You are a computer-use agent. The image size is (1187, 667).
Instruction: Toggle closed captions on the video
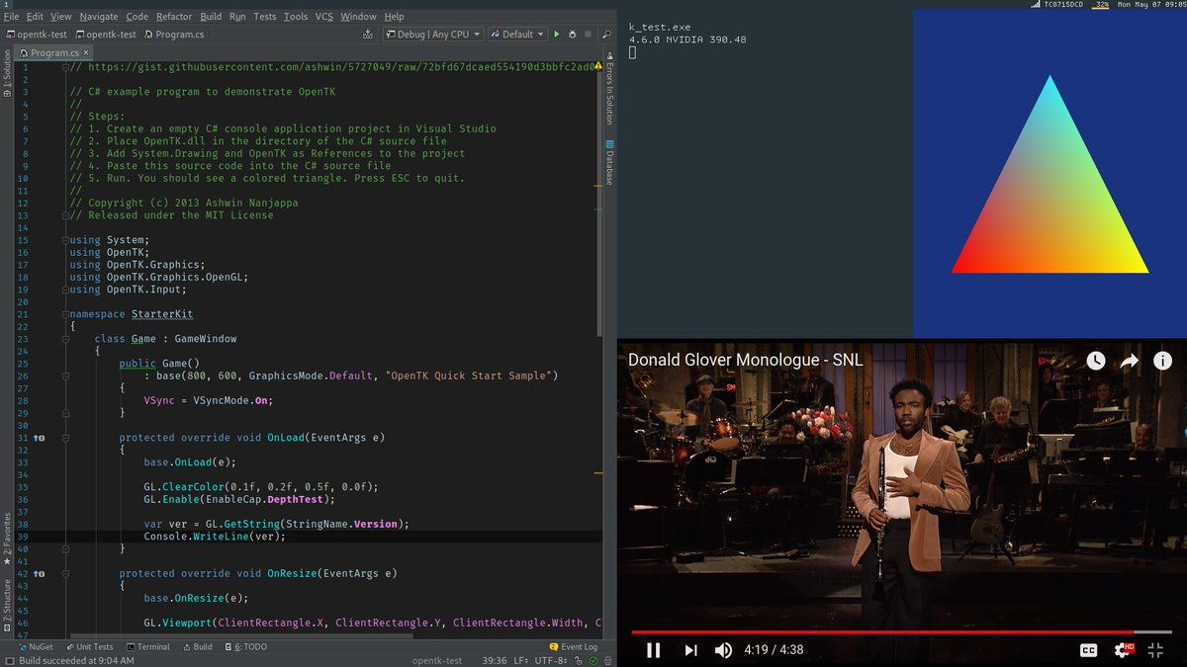[x=1088, y=649]
